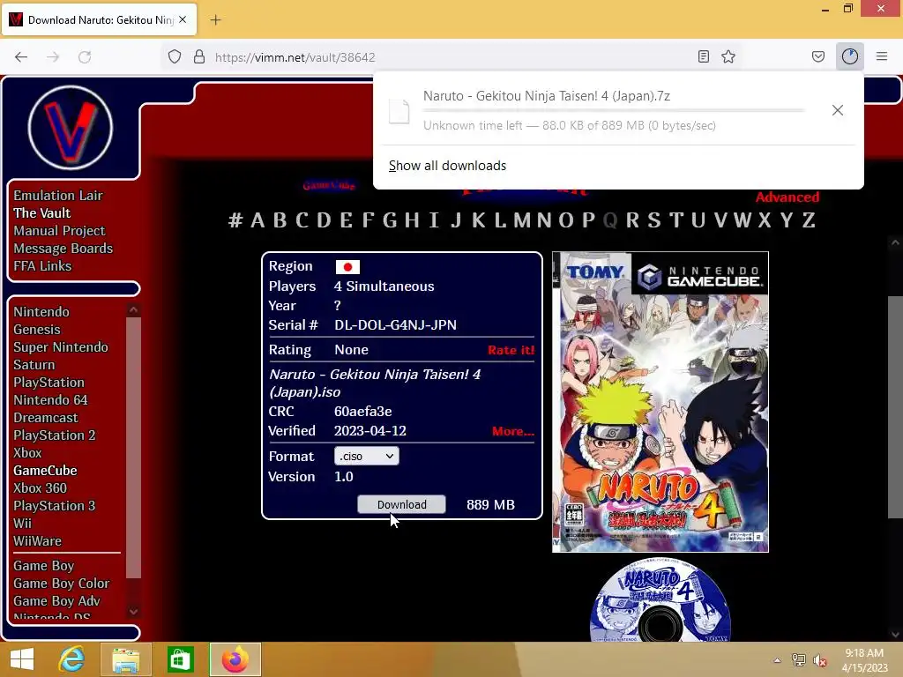The image size is (903, 677).
Task: Click the padlock site info icon
Action: (x=199, y=56)
